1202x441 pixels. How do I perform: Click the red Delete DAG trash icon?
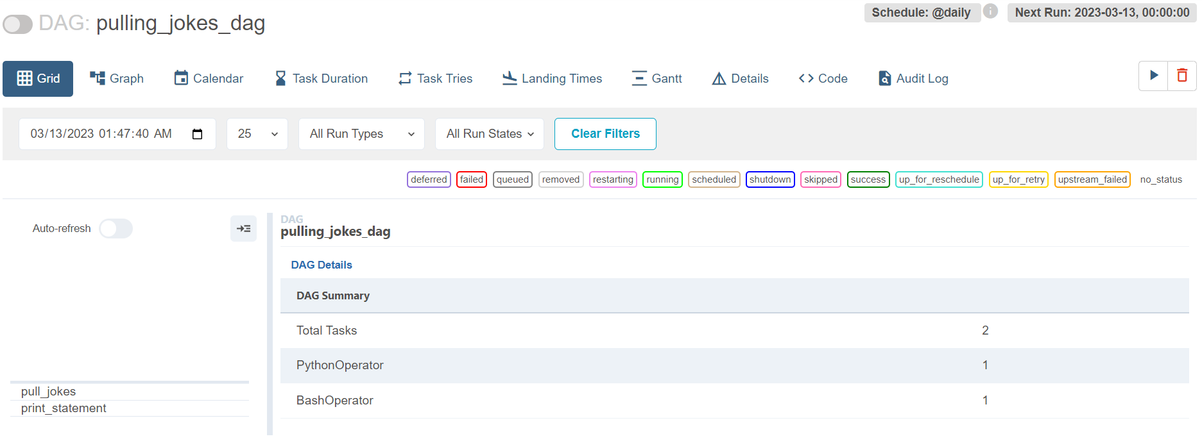[1181, 76]
